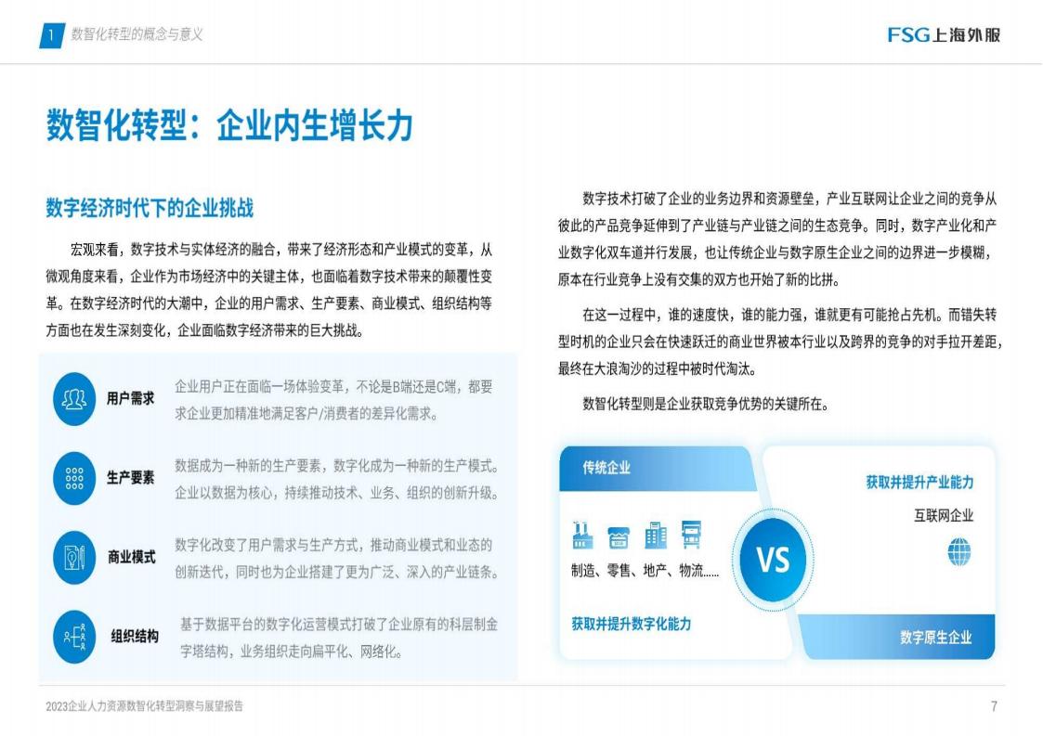The image size is (1043, 736).
Task: Click the text 制造、零售、地产、物流……
Action: (x=645, y=571)
